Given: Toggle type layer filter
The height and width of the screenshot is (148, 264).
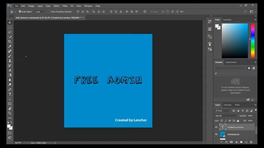Looking at the screenshot, I should pos(243,111).
